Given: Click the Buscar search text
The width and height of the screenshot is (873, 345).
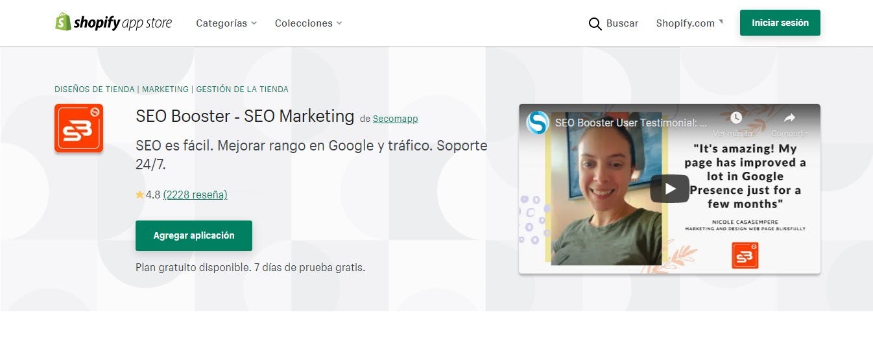Looking at the screenshot, I should pos(622,23).
